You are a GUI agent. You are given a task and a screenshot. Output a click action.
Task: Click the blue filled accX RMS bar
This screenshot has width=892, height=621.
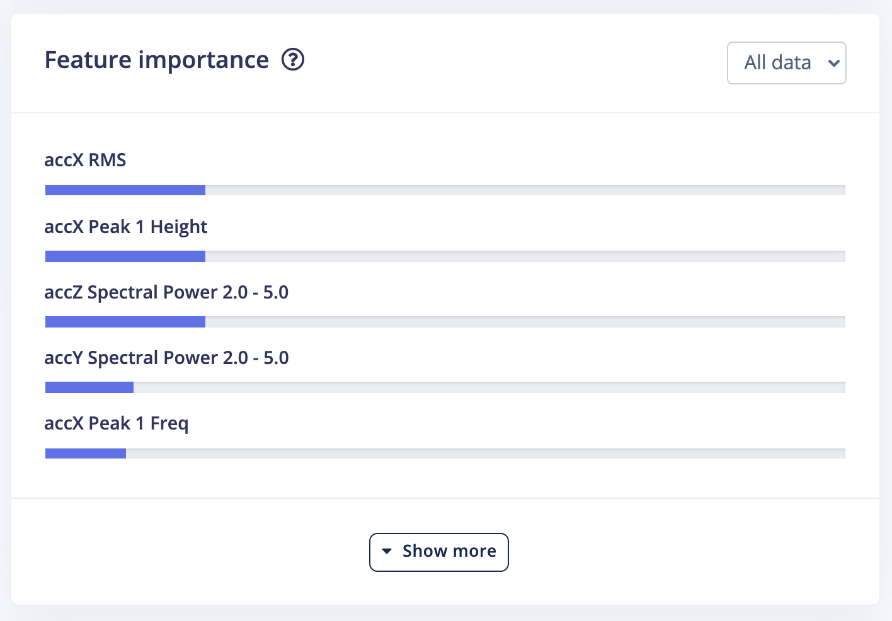click(125, 190)
